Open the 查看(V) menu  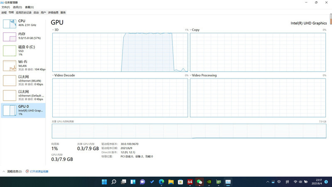[x=30, y=7]
